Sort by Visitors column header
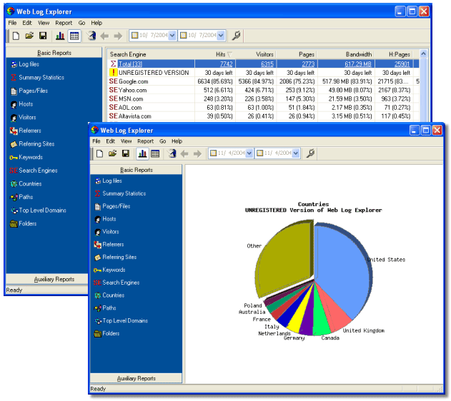451x401 pixels. pyautogui.click(x=256, y=54)
